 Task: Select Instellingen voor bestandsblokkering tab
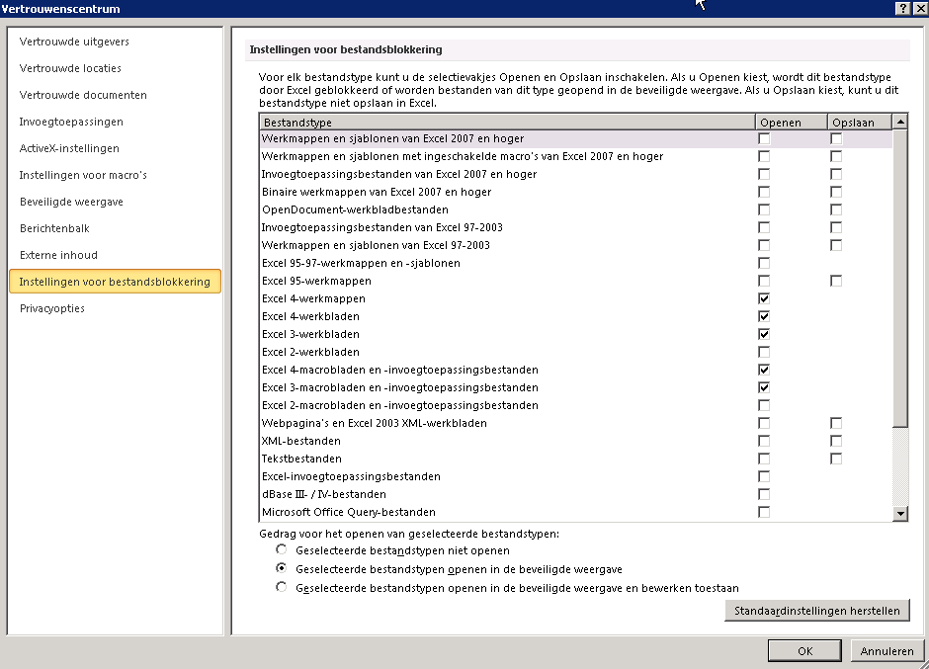[115, 282]
